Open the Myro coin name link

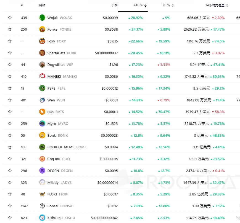(52, 123)
